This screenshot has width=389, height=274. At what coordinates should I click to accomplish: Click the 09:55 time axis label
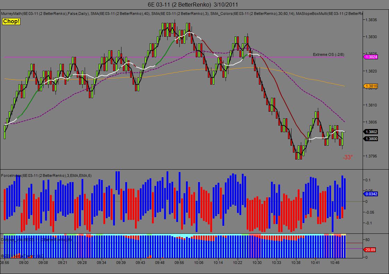[x=179, y=262]
